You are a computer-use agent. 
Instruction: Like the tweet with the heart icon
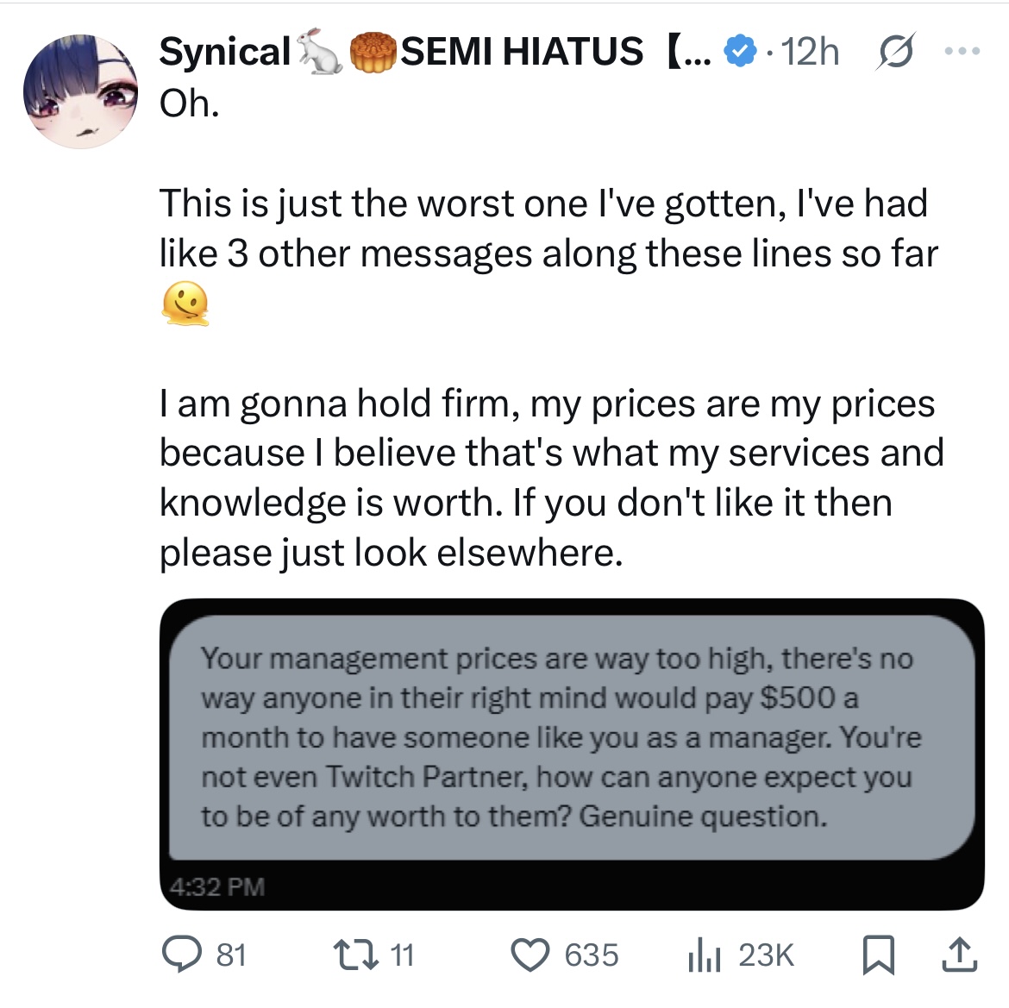point(530,955)
